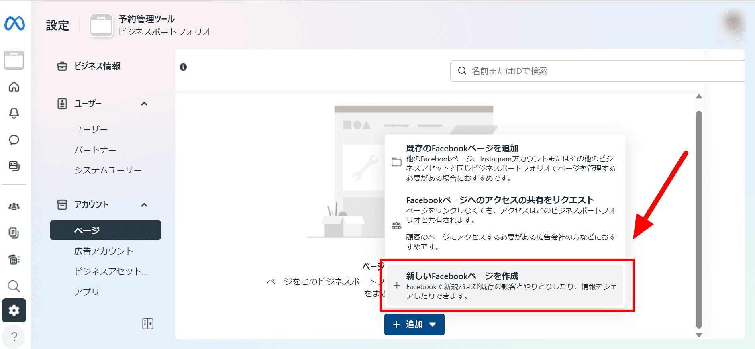Toggle the sidebar collapse panel icon
755x349 pixels.
tap(148, 324)
